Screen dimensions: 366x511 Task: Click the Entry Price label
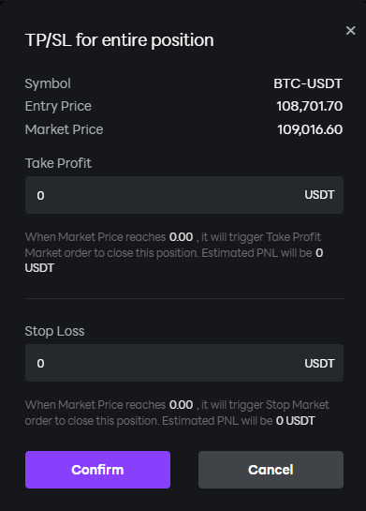58,106
